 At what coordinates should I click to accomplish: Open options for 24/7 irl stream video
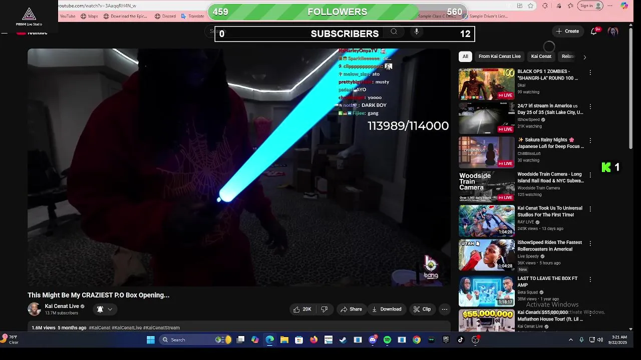[x=590, y=106]
